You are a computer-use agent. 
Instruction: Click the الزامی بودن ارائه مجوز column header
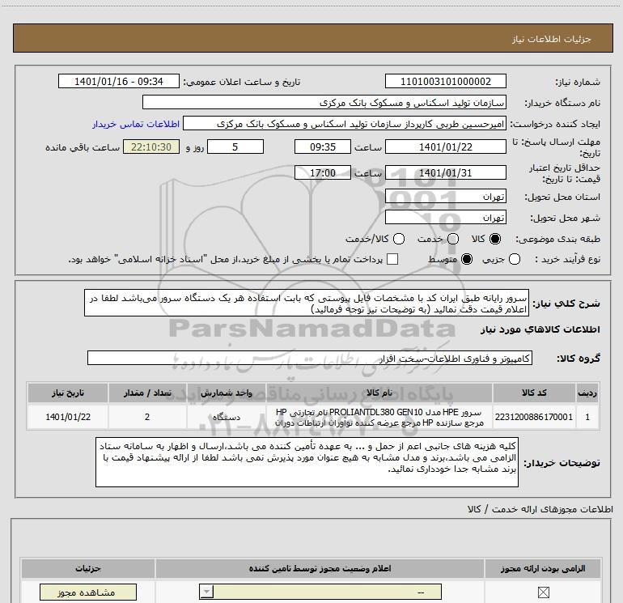point(543,568)
